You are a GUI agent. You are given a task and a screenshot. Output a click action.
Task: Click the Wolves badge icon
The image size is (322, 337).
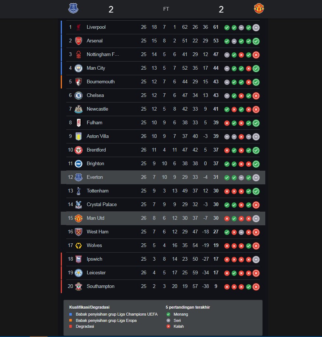[78, 246]
